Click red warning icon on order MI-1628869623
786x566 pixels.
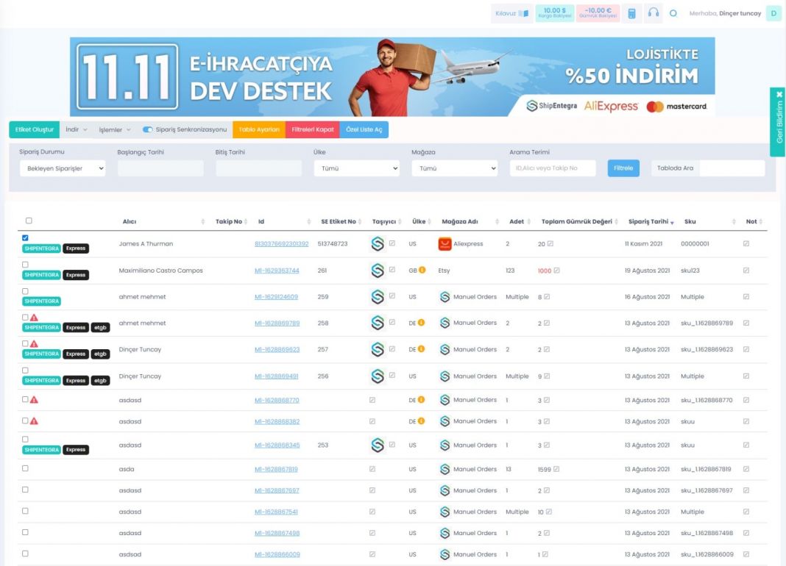pyautogui.click(x=34, y=343)
